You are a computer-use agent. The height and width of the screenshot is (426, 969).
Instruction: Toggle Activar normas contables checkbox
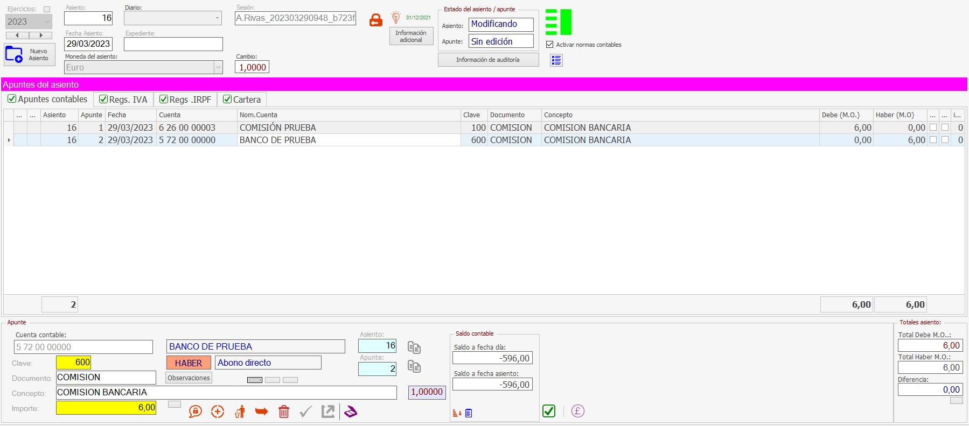[x=550, y=45]
